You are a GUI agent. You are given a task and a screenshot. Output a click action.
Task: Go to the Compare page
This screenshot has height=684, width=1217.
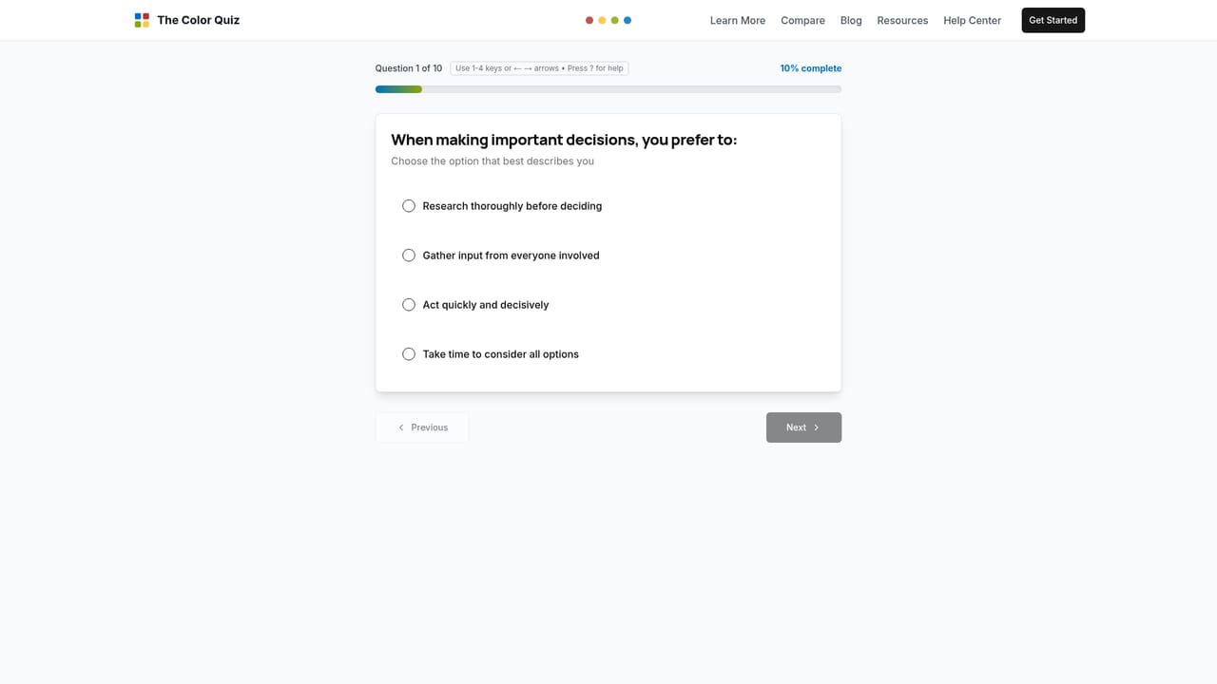coord(802,20)
